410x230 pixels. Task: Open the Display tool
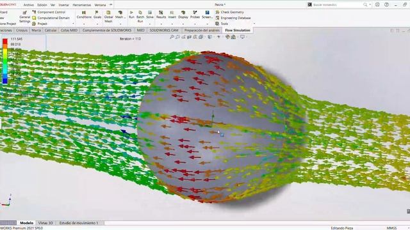(183, 15)
